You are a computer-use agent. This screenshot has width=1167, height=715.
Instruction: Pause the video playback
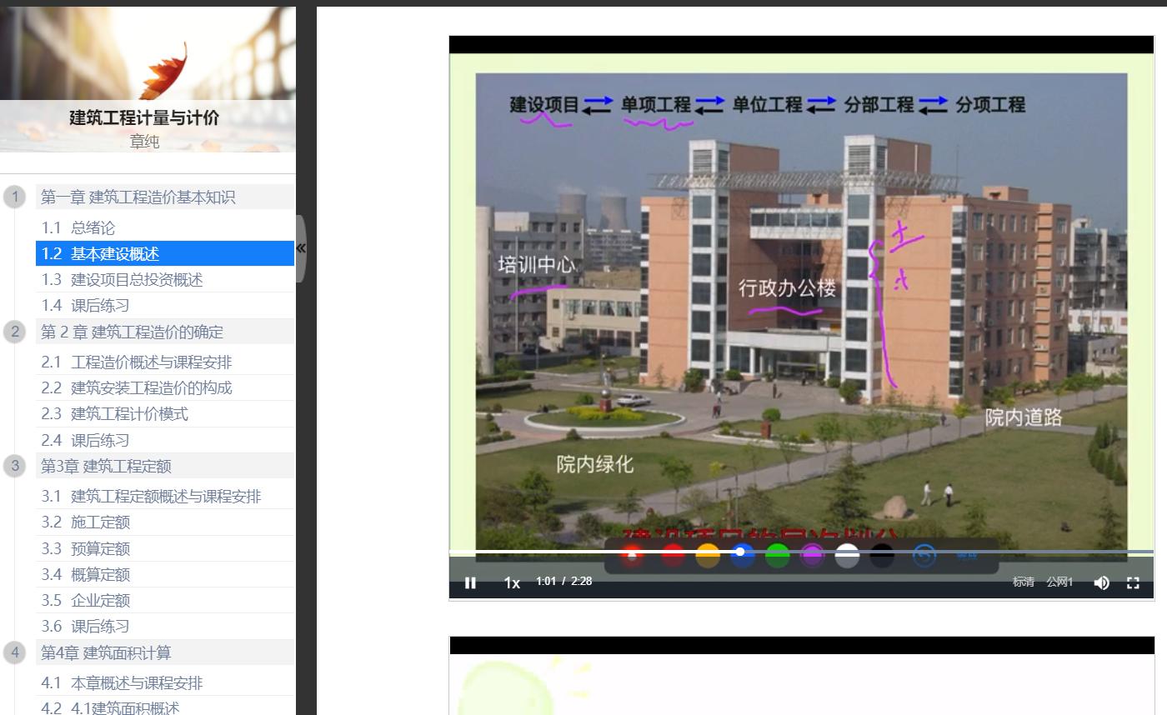(470, 582)
